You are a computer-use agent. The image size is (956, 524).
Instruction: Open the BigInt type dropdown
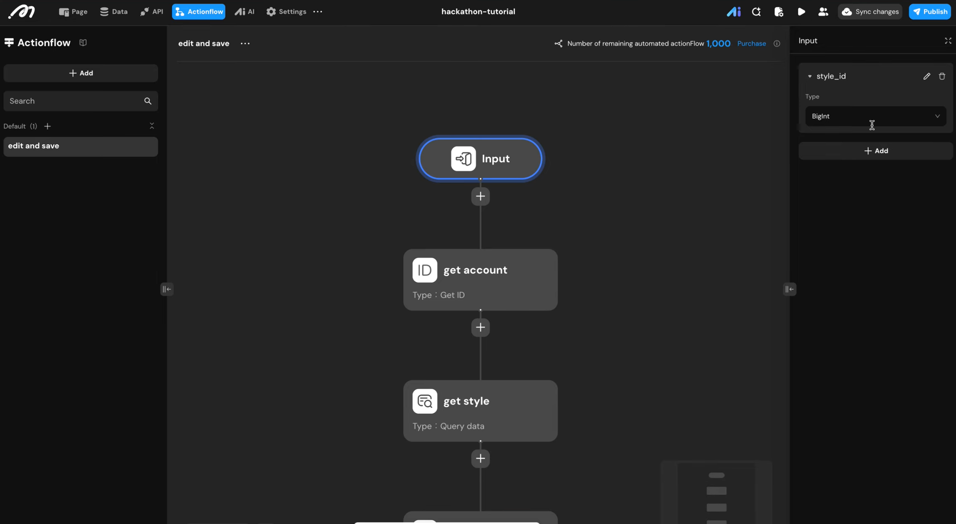tap(875, 116)
